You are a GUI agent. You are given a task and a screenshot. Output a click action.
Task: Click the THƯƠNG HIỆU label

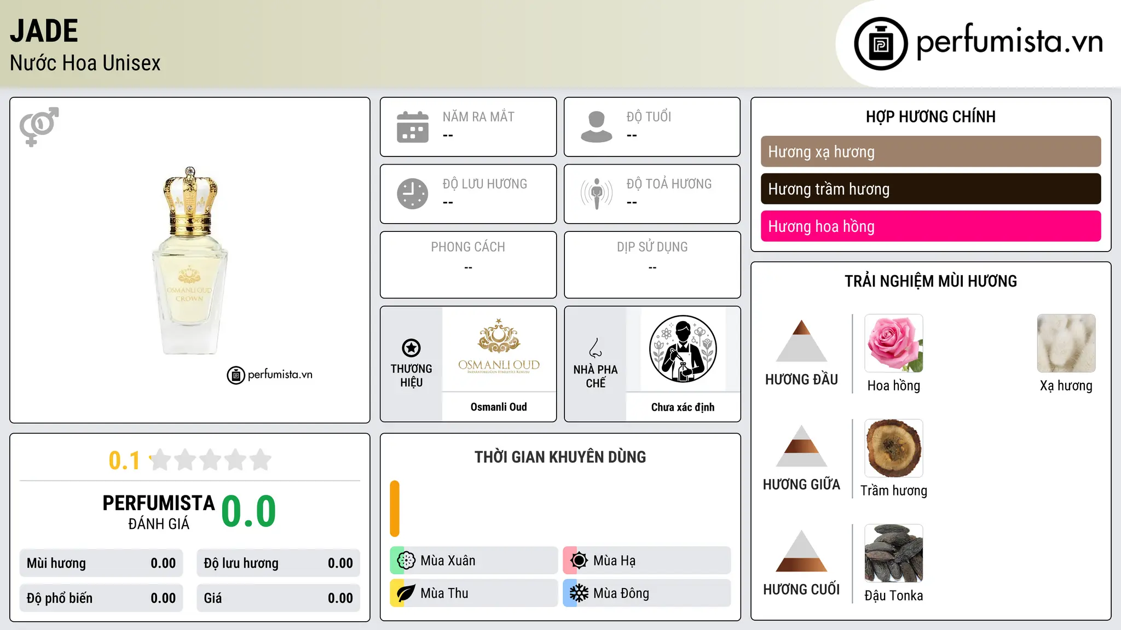(x=411, y=375)
